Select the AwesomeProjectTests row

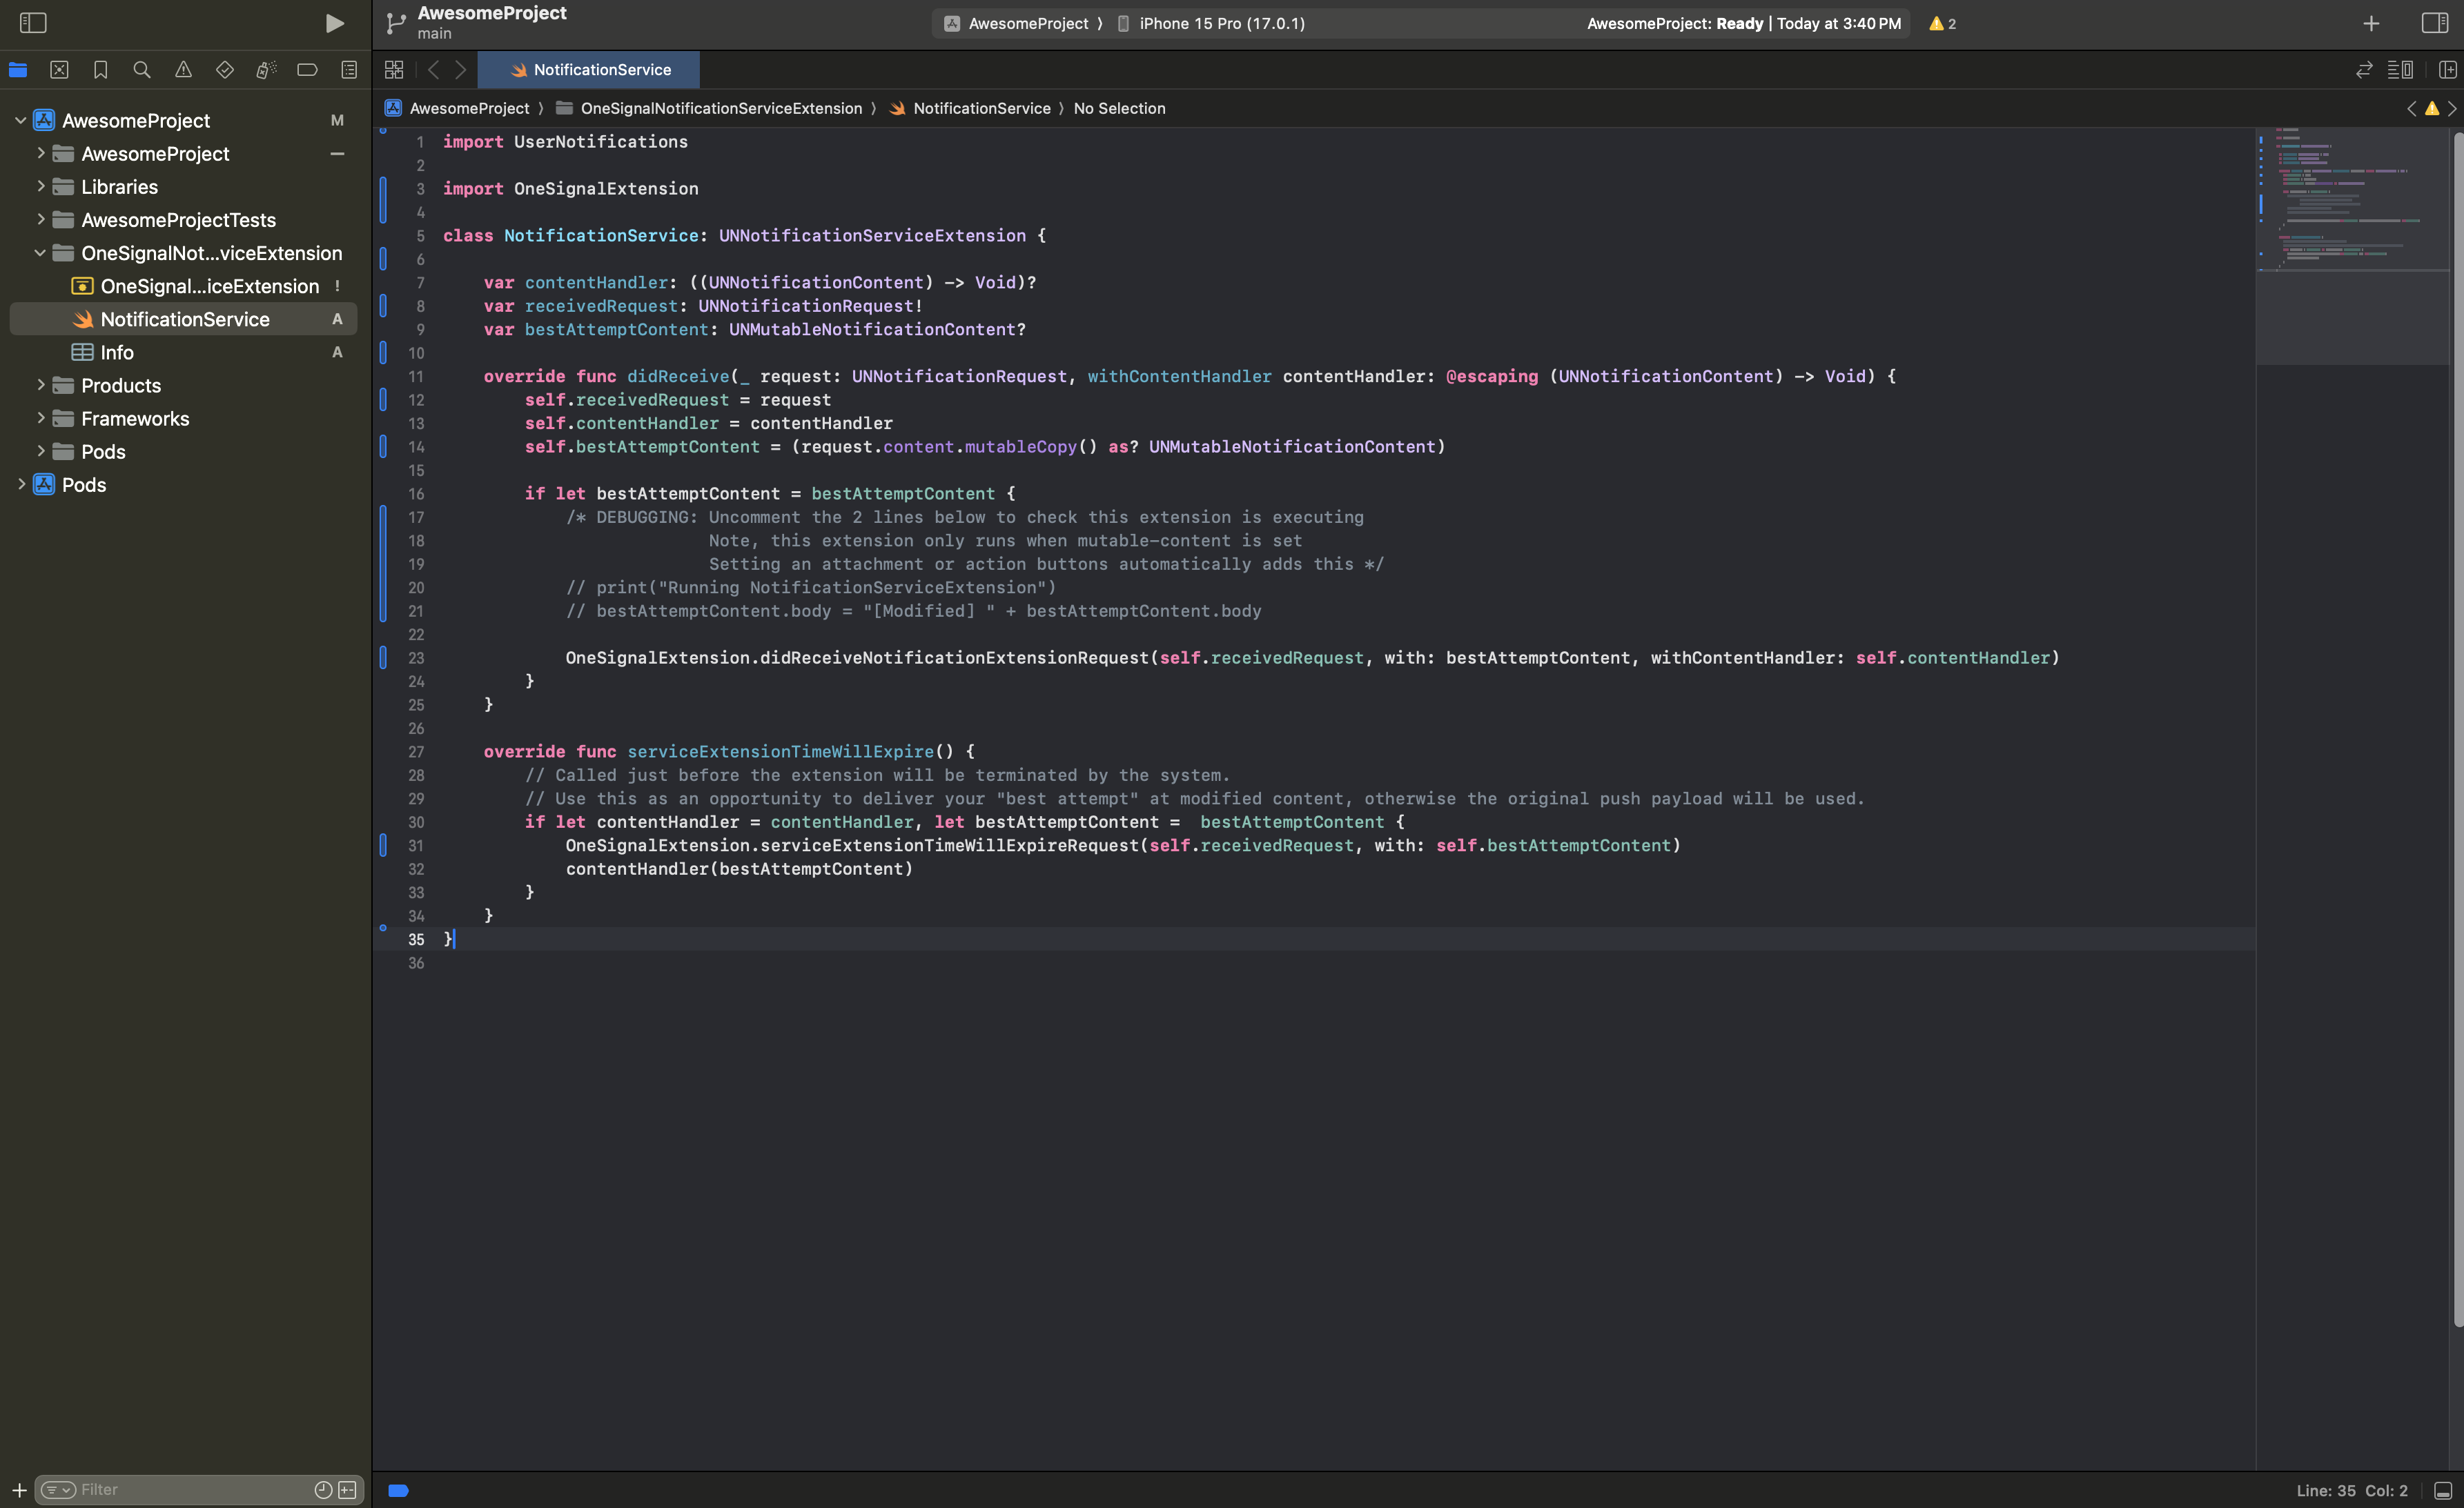tap(183, 220)
